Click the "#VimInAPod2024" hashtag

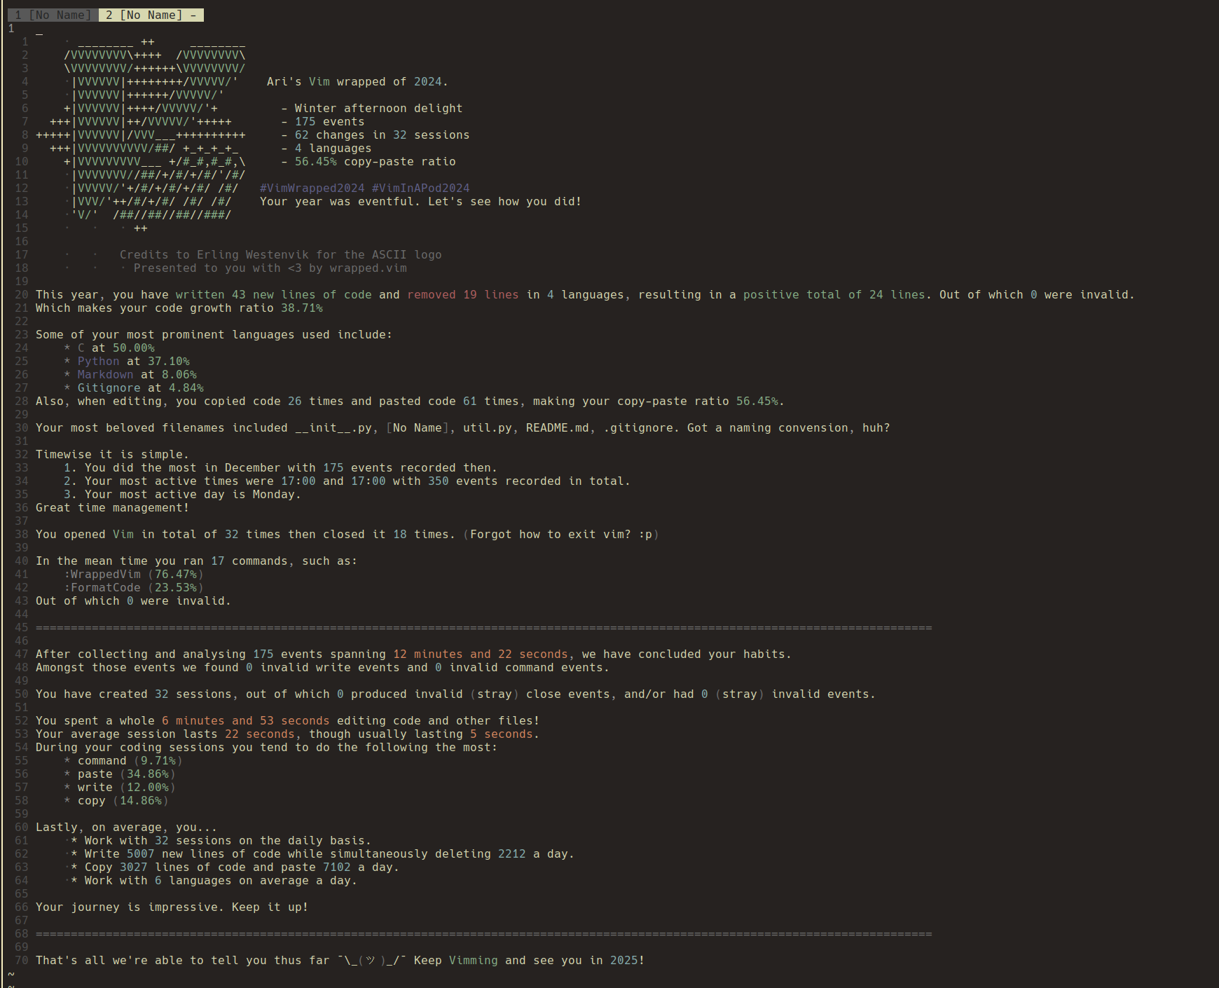(420, 188)
